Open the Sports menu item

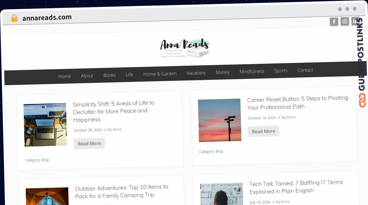281,71
